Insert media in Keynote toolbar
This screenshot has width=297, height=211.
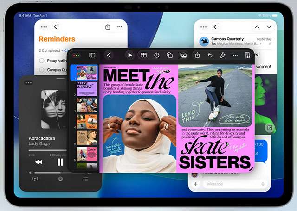[x=183, y=55]
